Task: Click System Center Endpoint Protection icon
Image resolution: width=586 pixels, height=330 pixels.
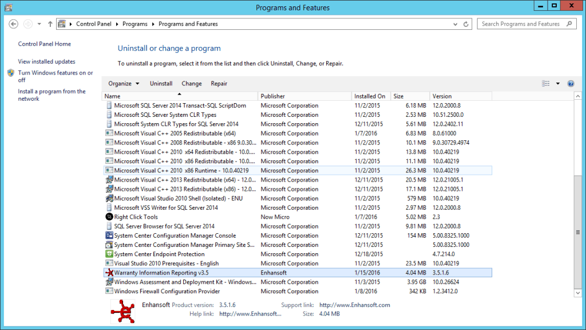Action: coord(109,254)
